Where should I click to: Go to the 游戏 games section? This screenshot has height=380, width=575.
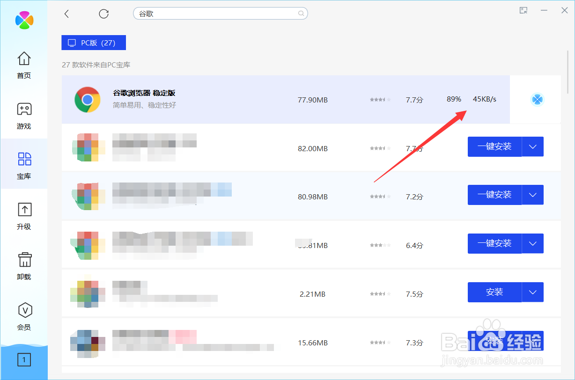click(x=24, y=116)
